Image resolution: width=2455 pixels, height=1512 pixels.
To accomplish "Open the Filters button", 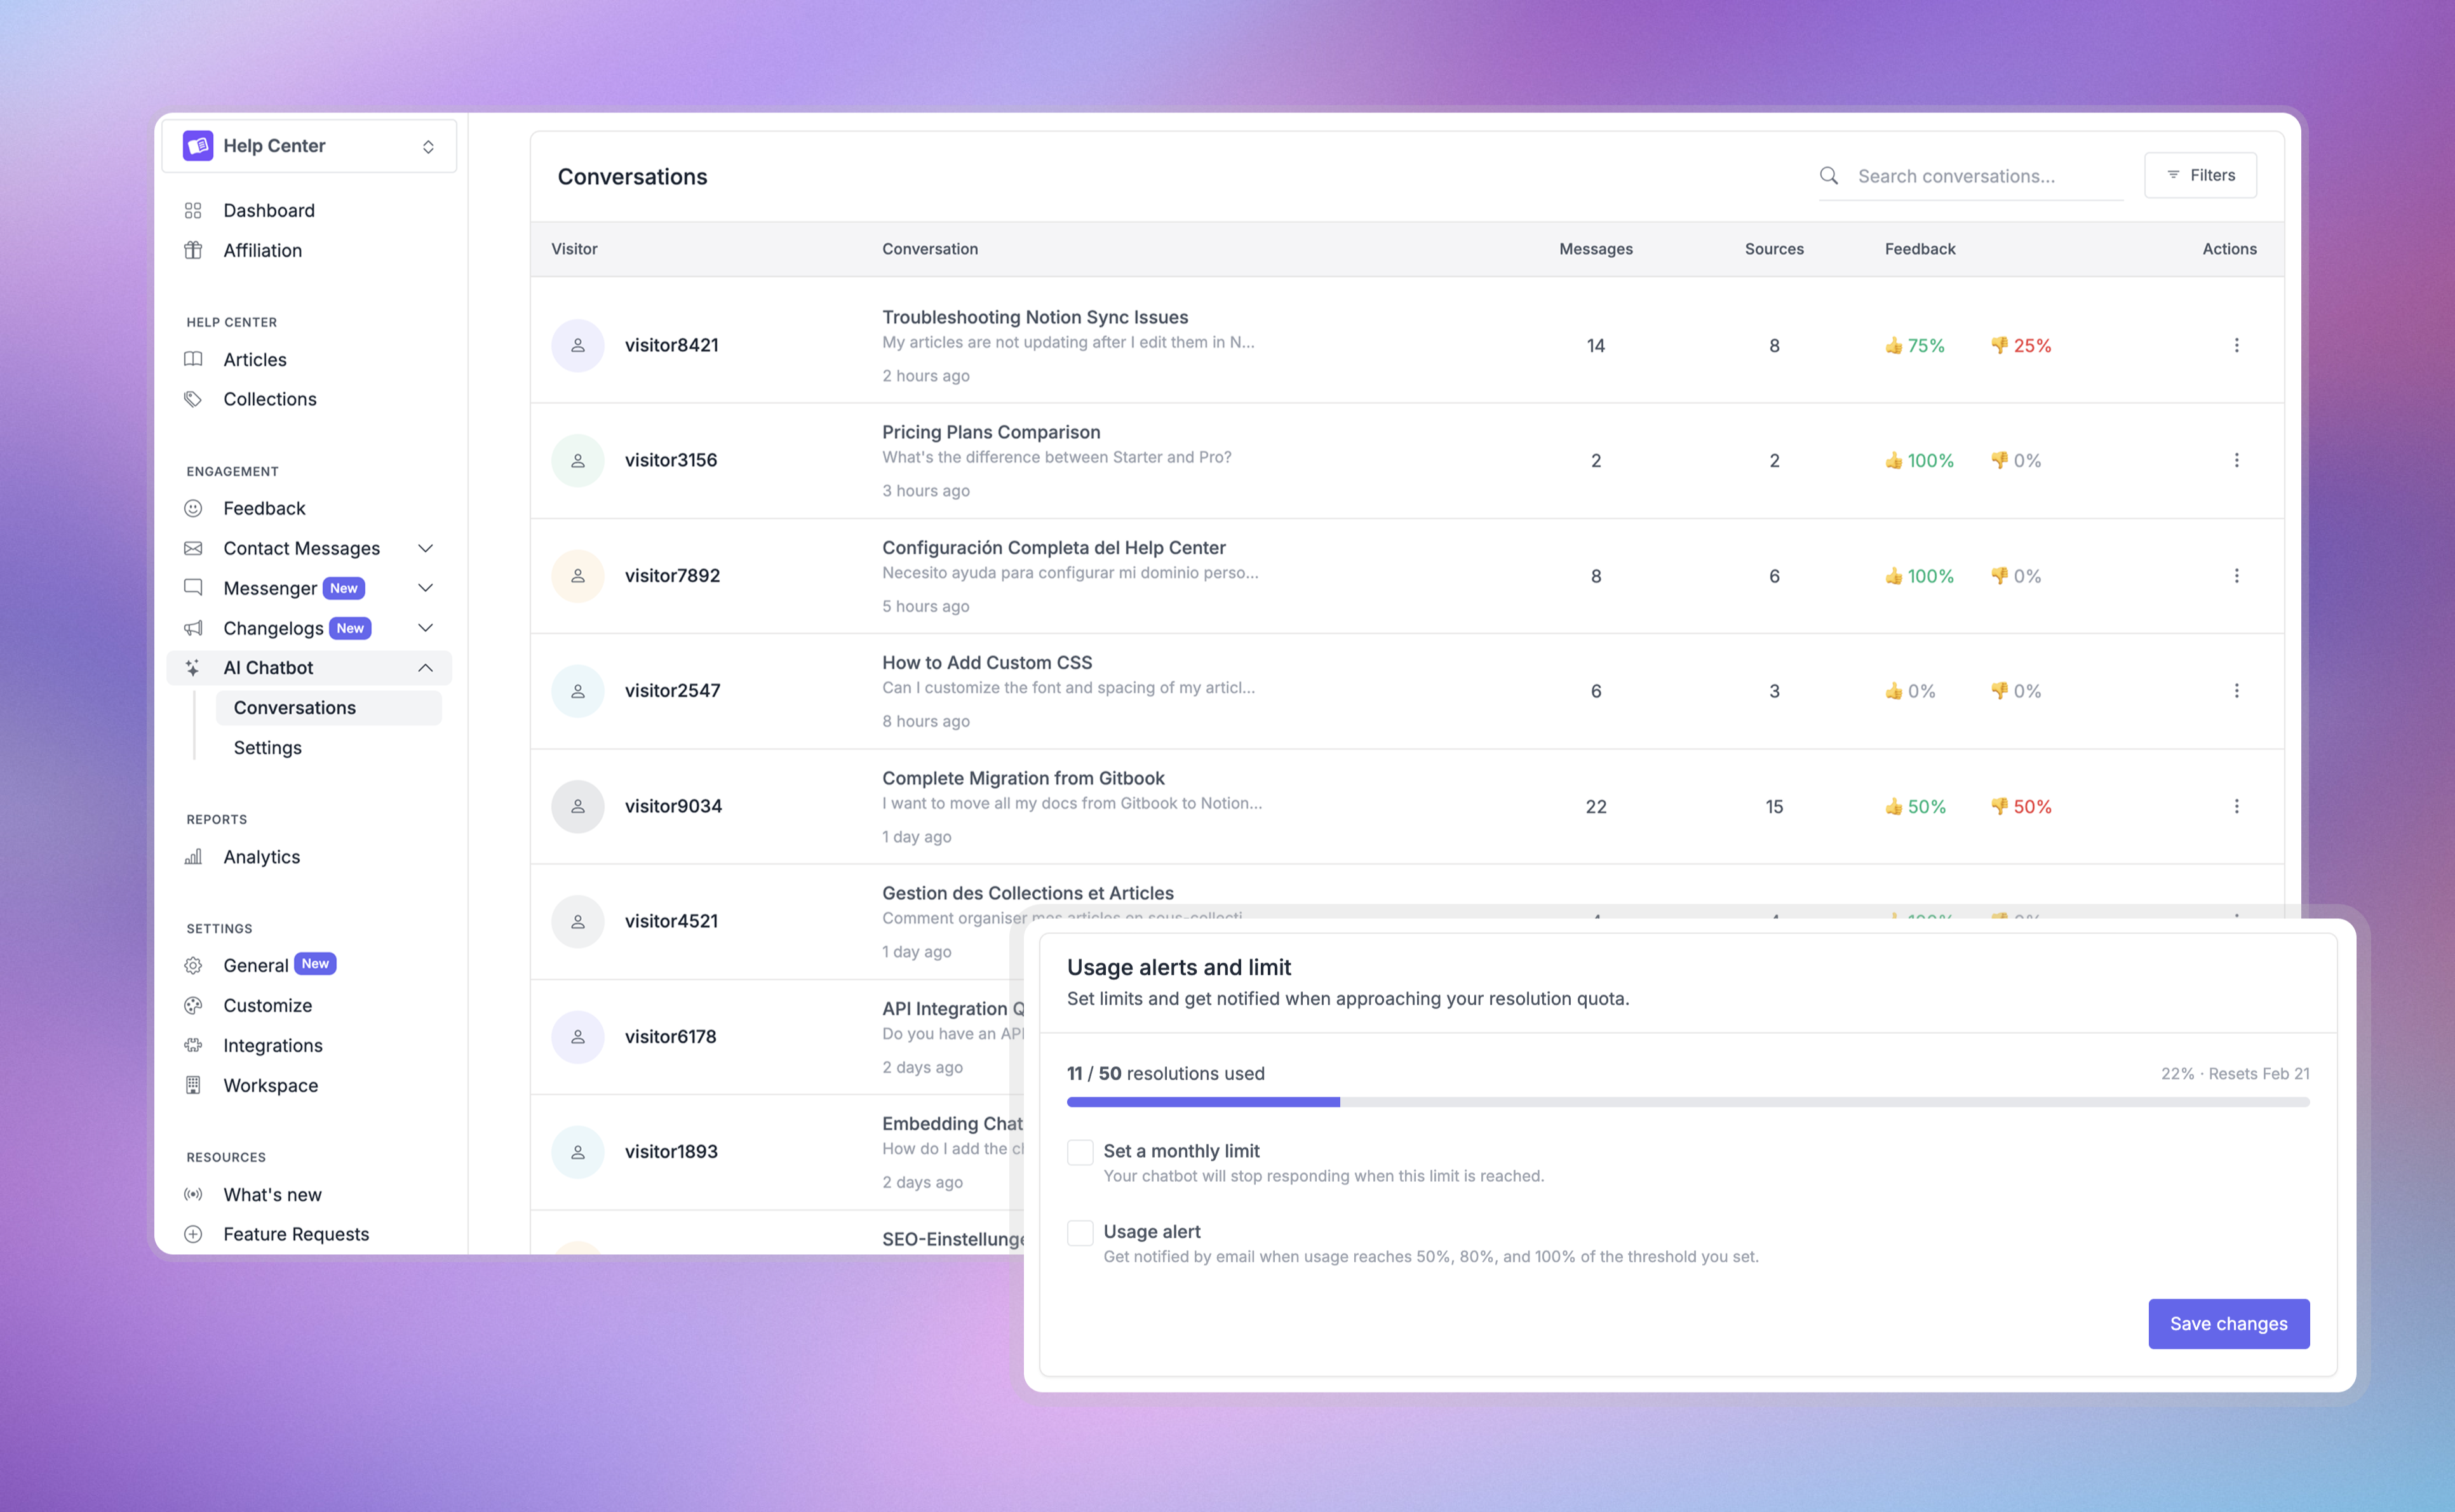I will (x=2200, y=175).
